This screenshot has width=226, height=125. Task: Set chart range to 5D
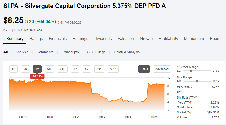coord(25,69)
